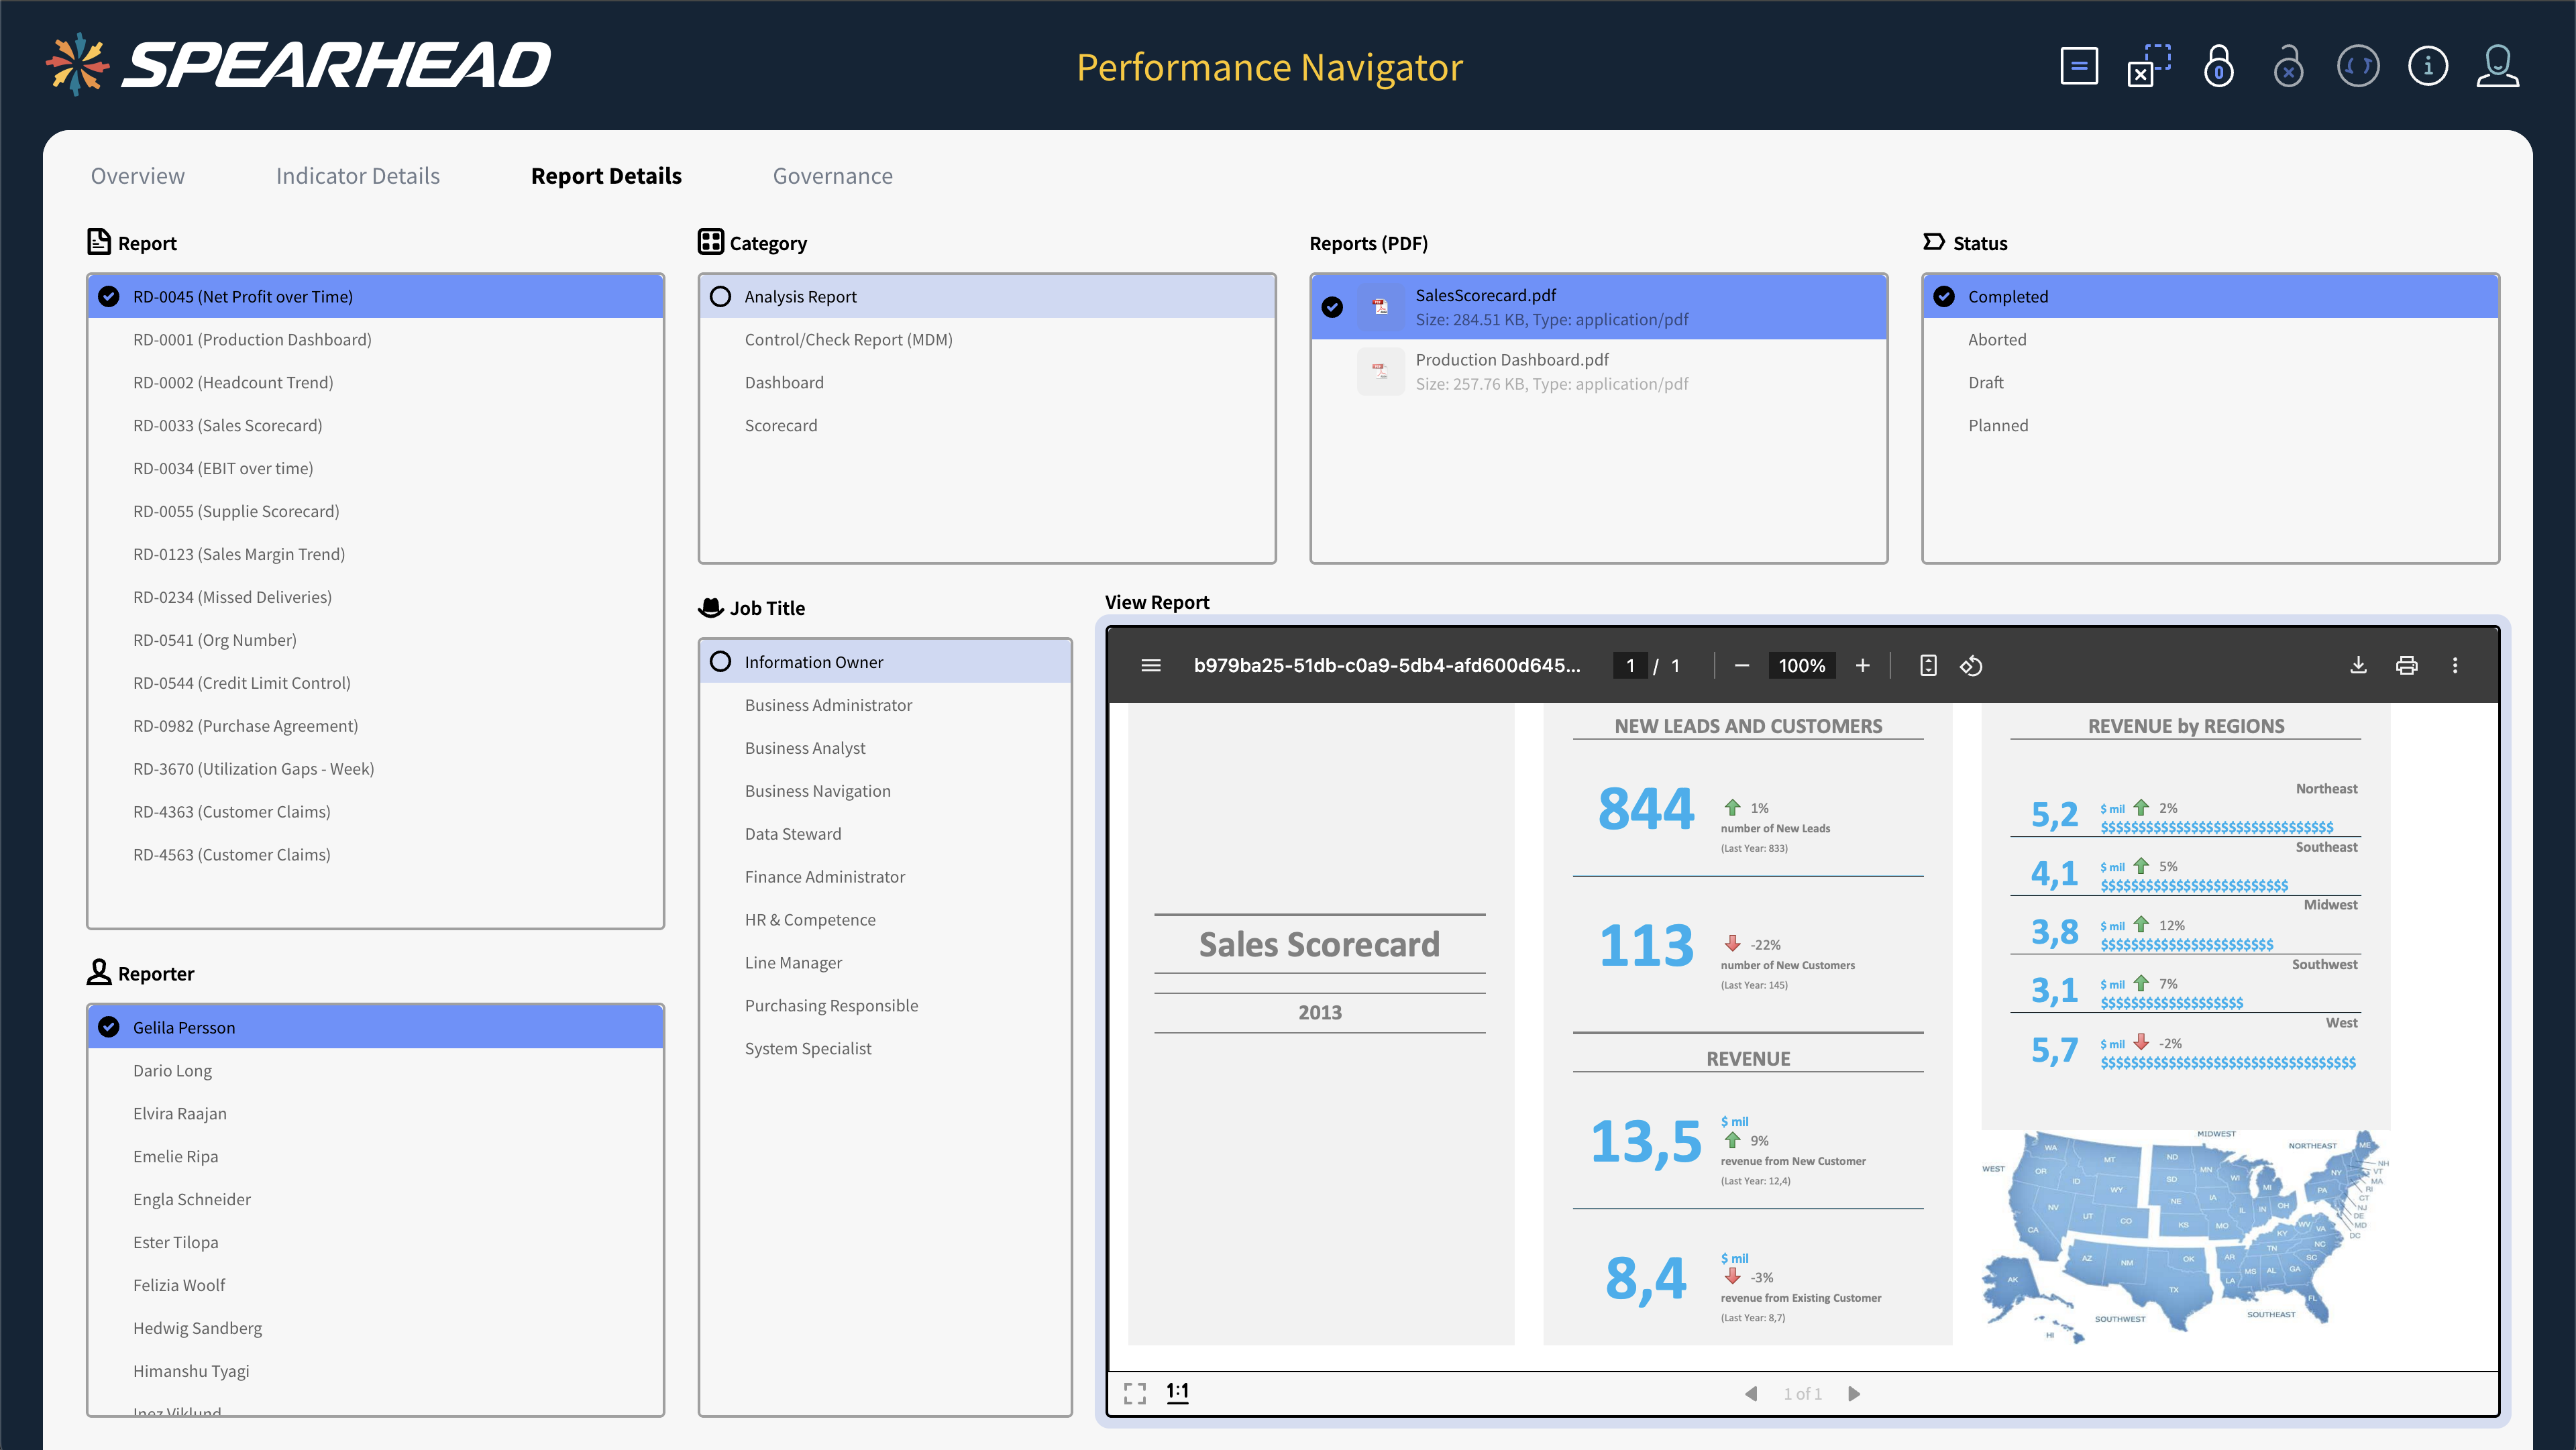Open the Indicator Details tab
The image size is (2576, 1450).
click(x=357, y=176)
